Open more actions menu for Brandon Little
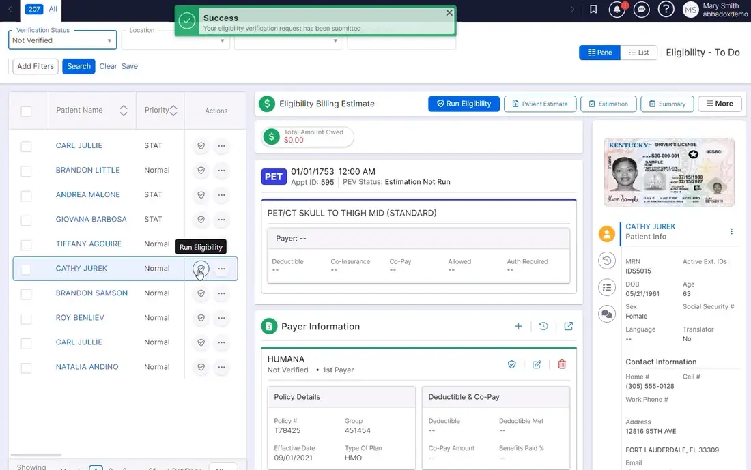Viewport: 751px width, 470px height. tap(221, 171)
